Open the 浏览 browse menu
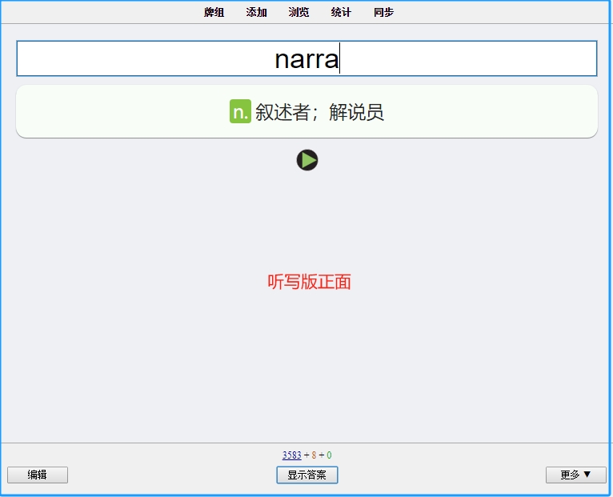This screenshot has width=613, height=497. coord(298,13)
